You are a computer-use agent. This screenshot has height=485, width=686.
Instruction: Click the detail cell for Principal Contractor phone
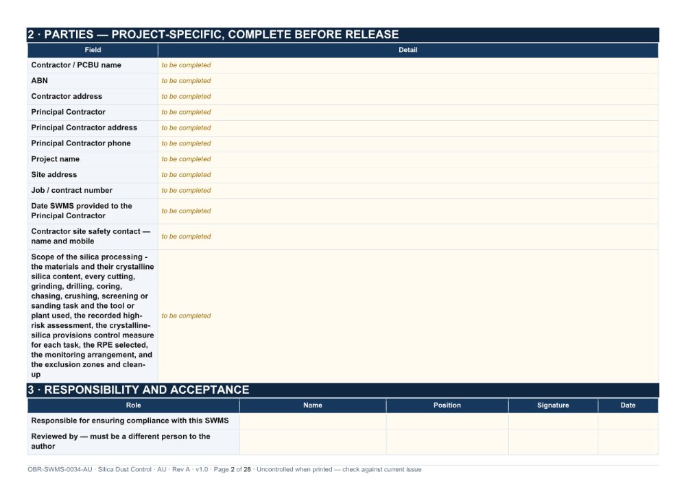click(407, 144)
